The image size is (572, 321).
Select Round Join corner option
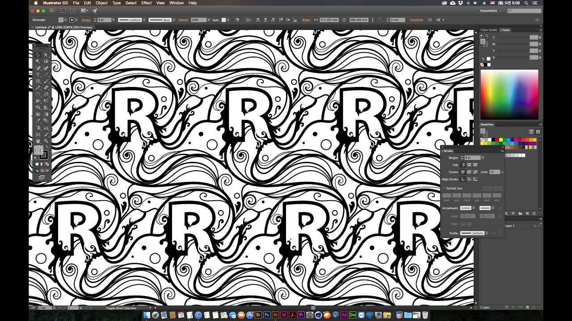(x=469, y=172)
